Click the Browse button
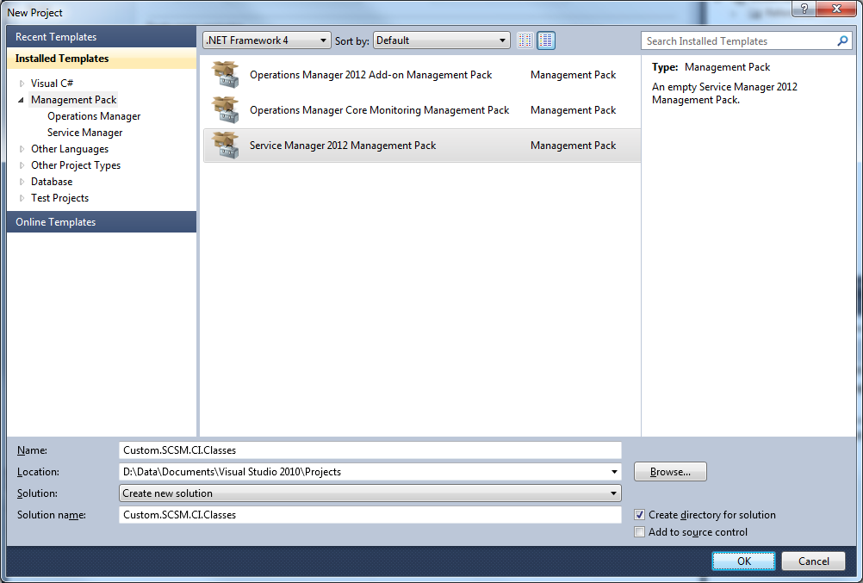The height and width of the screenshot is (583, 863). pyautogui.click(x=670, y=472)
